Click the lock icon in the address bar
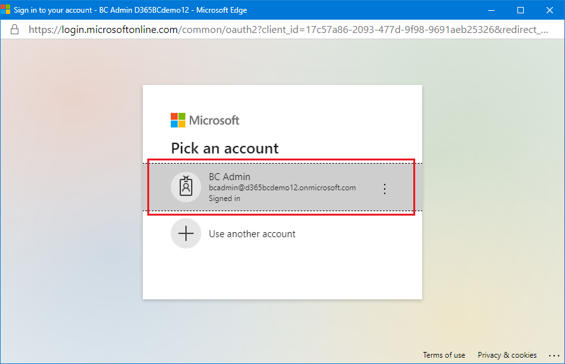Image resolution: width=565 pixels, height=364 pixels. (x=15, y=30)
